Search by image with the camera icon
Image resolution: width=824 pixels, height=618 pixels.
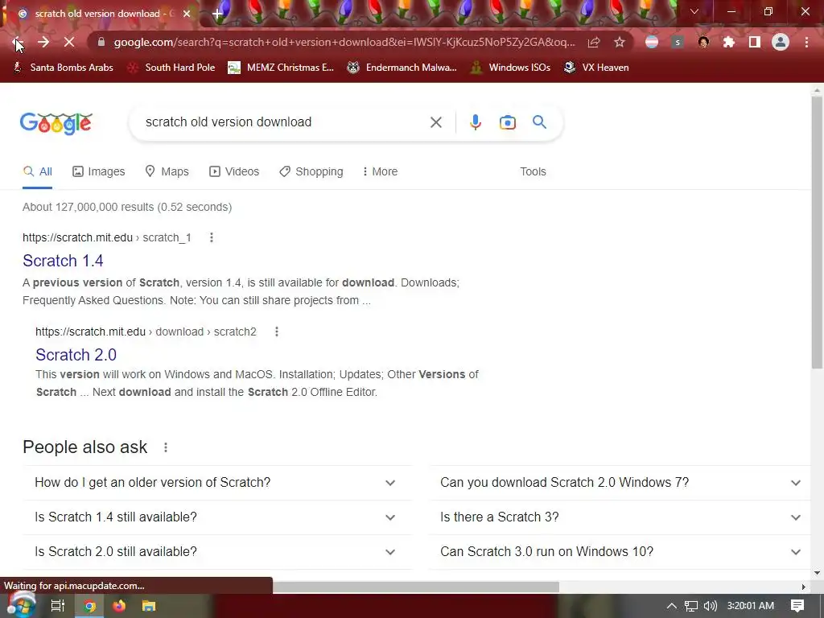[507, 122]
